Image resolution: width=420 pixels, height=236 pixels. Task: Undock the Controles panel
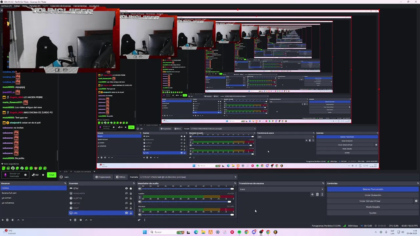coord(418,183)
